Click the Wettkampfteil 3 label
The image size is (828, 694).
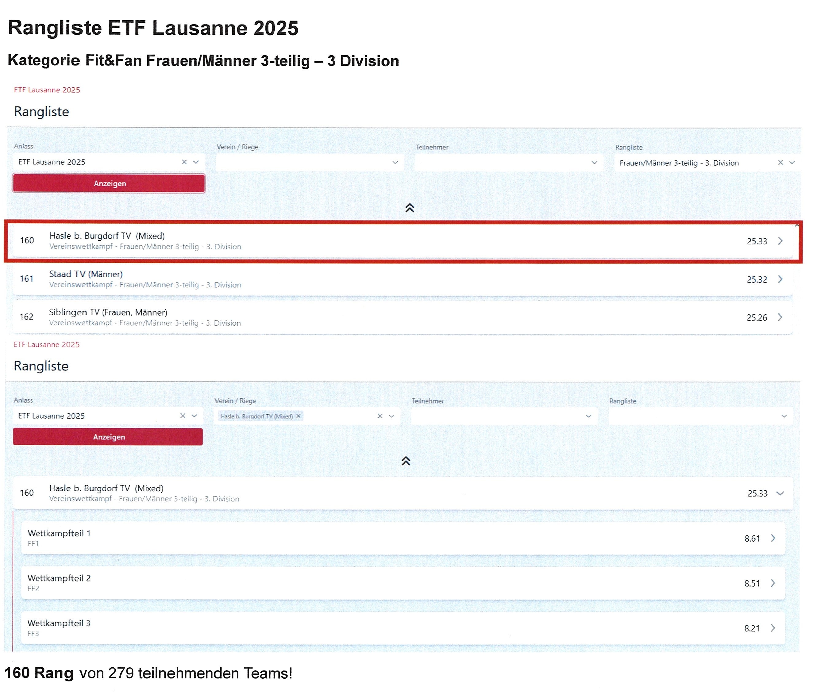coord(59,623)
